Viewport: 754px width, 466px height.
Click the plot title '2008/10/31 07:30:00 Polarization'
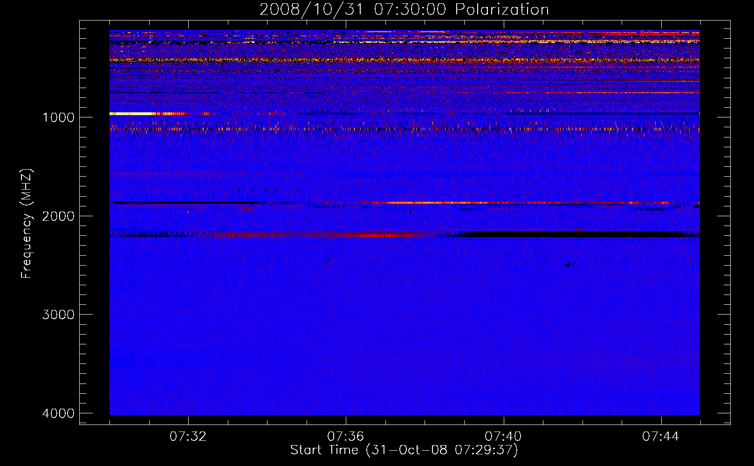click(404, 10)
